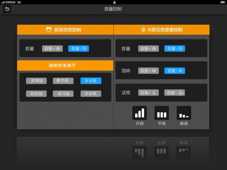Lower cinema volume with 音量- button
Viewport: 227px width, 170px height.
coord(78,48)
